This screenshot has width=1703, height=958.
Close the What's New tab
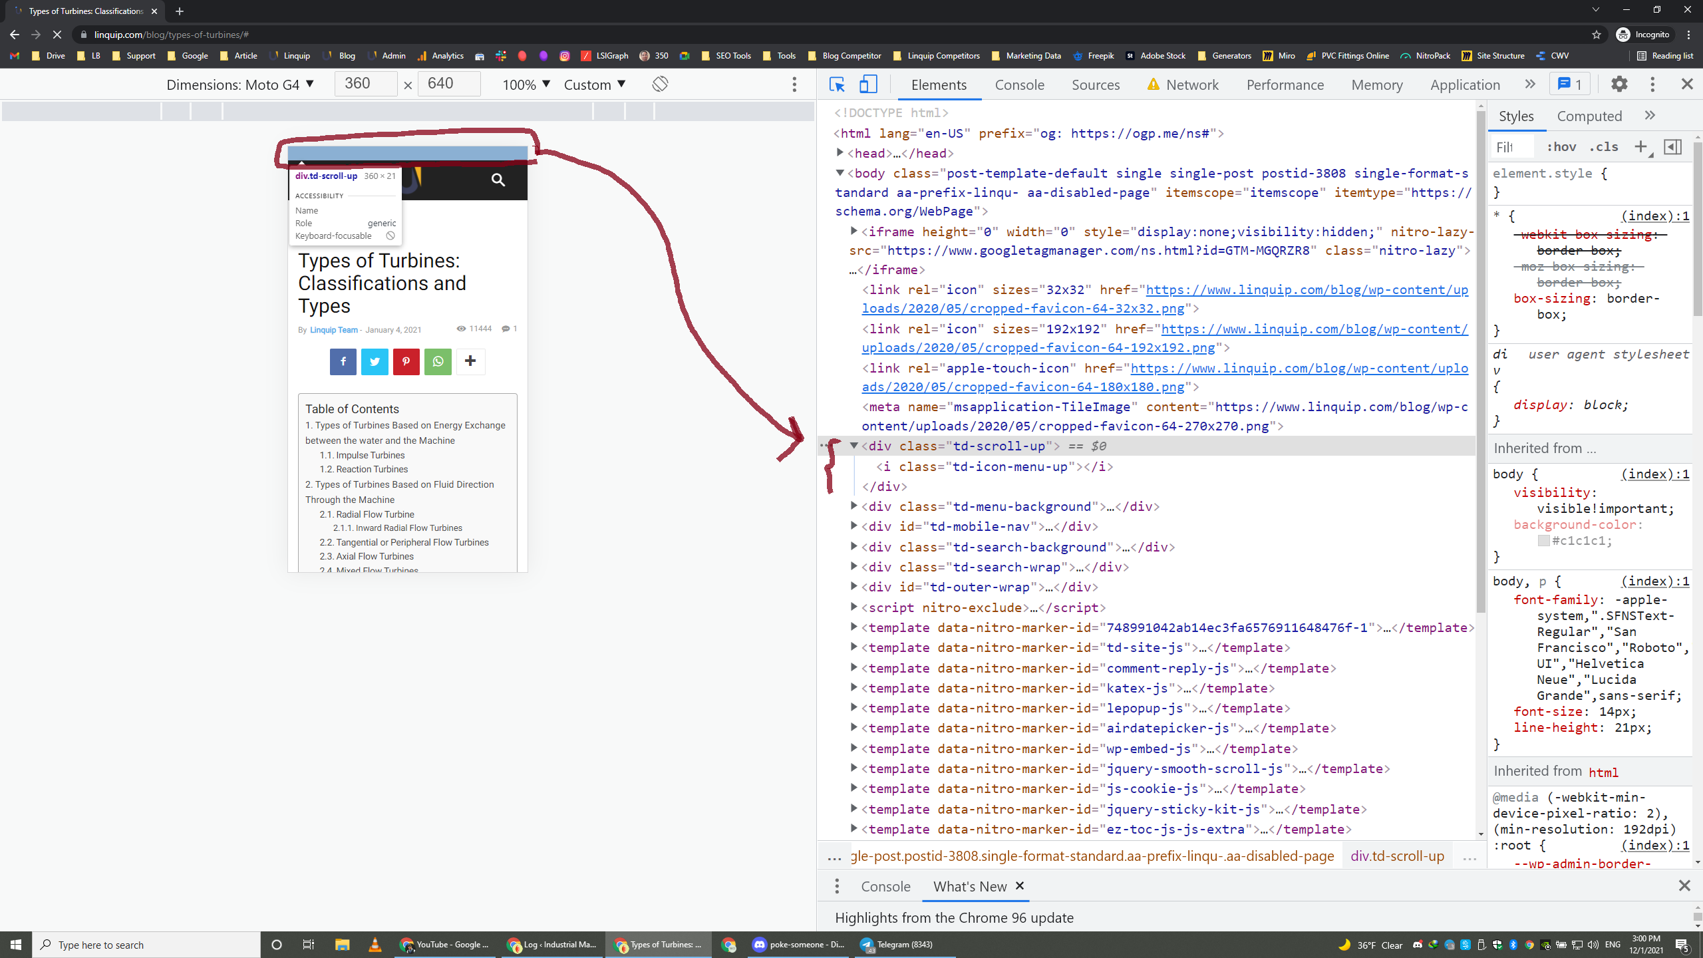(x=1020, y=885)
